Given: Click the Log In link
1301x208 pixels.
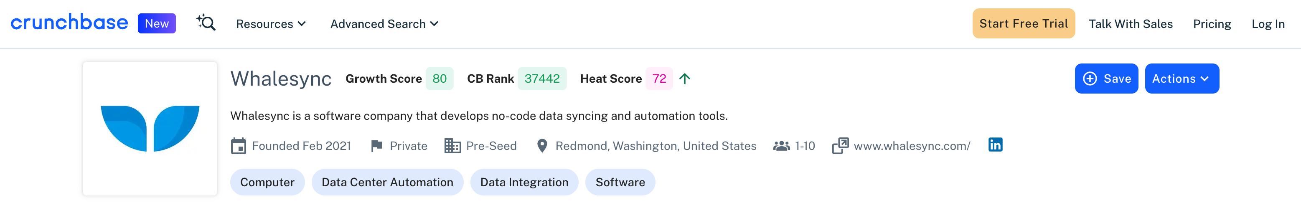Looking at the screenshot, I should (x=1268, y=24).
